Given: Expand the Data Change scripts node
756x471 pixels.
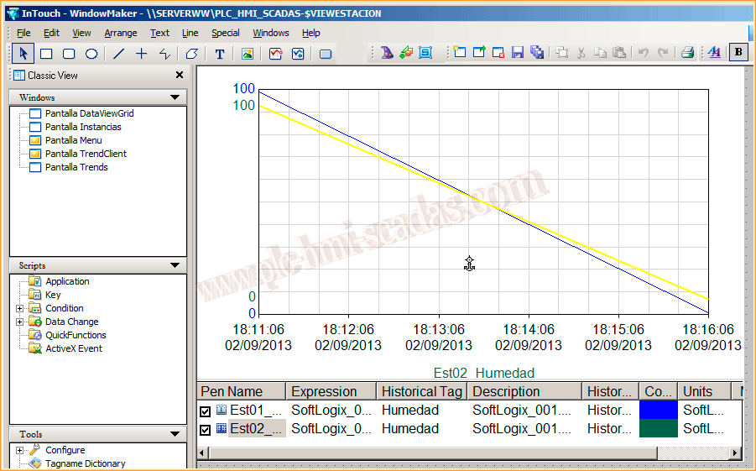Looking at the screenshot, I should coord(20,322).
